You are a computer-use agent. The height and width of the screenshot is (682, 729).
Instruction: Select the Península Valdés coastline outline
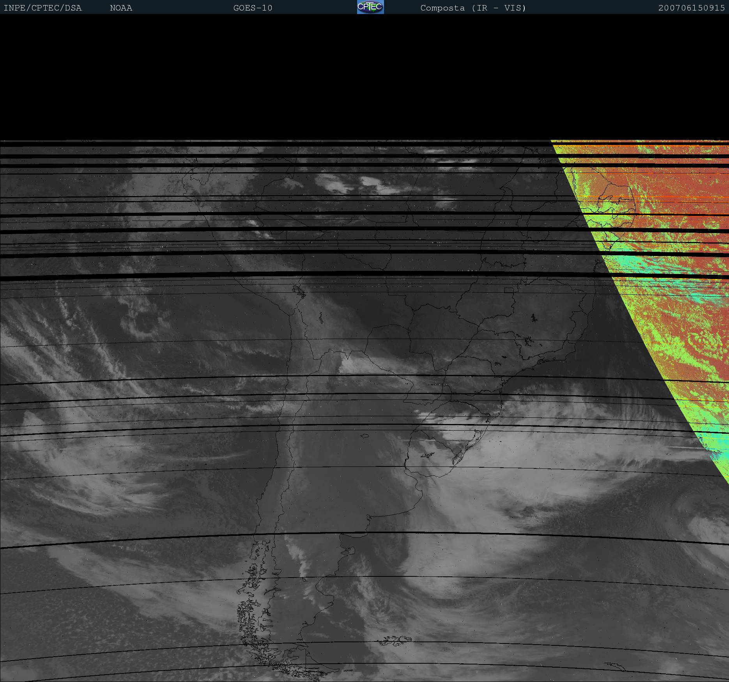coord(352,550)
